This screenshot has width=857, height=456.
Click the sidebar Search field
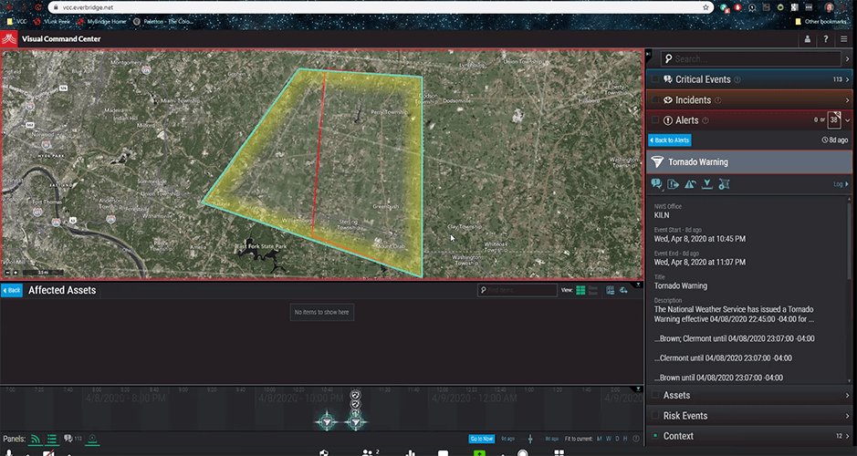[x=751, y=59]
